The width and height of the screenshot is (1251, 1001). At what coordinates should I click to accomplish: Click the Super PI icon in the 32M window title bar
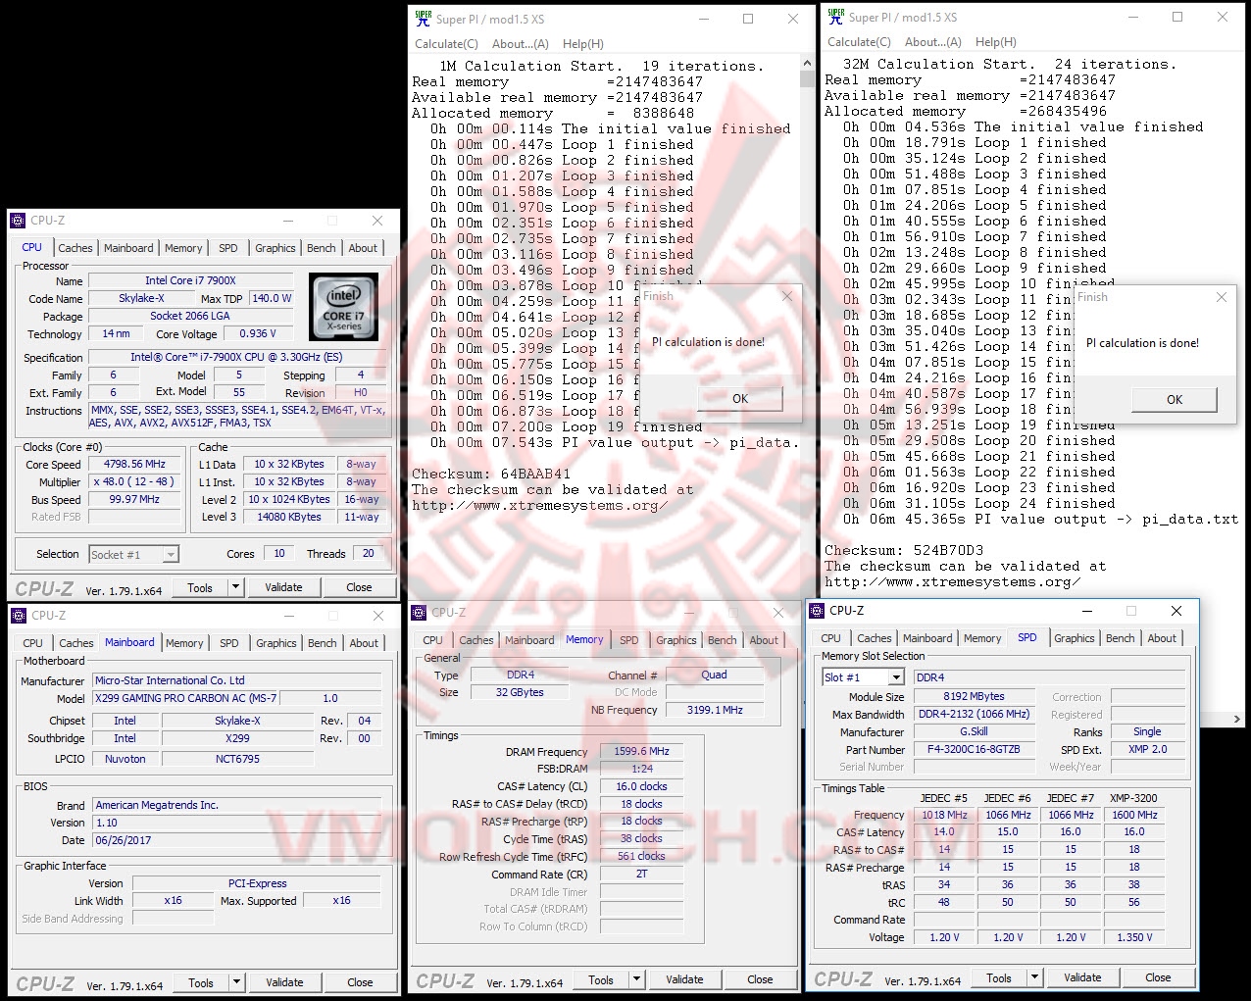pos(834,17)
